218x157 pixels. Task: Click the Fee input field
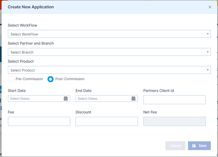(x=39, y=121)
